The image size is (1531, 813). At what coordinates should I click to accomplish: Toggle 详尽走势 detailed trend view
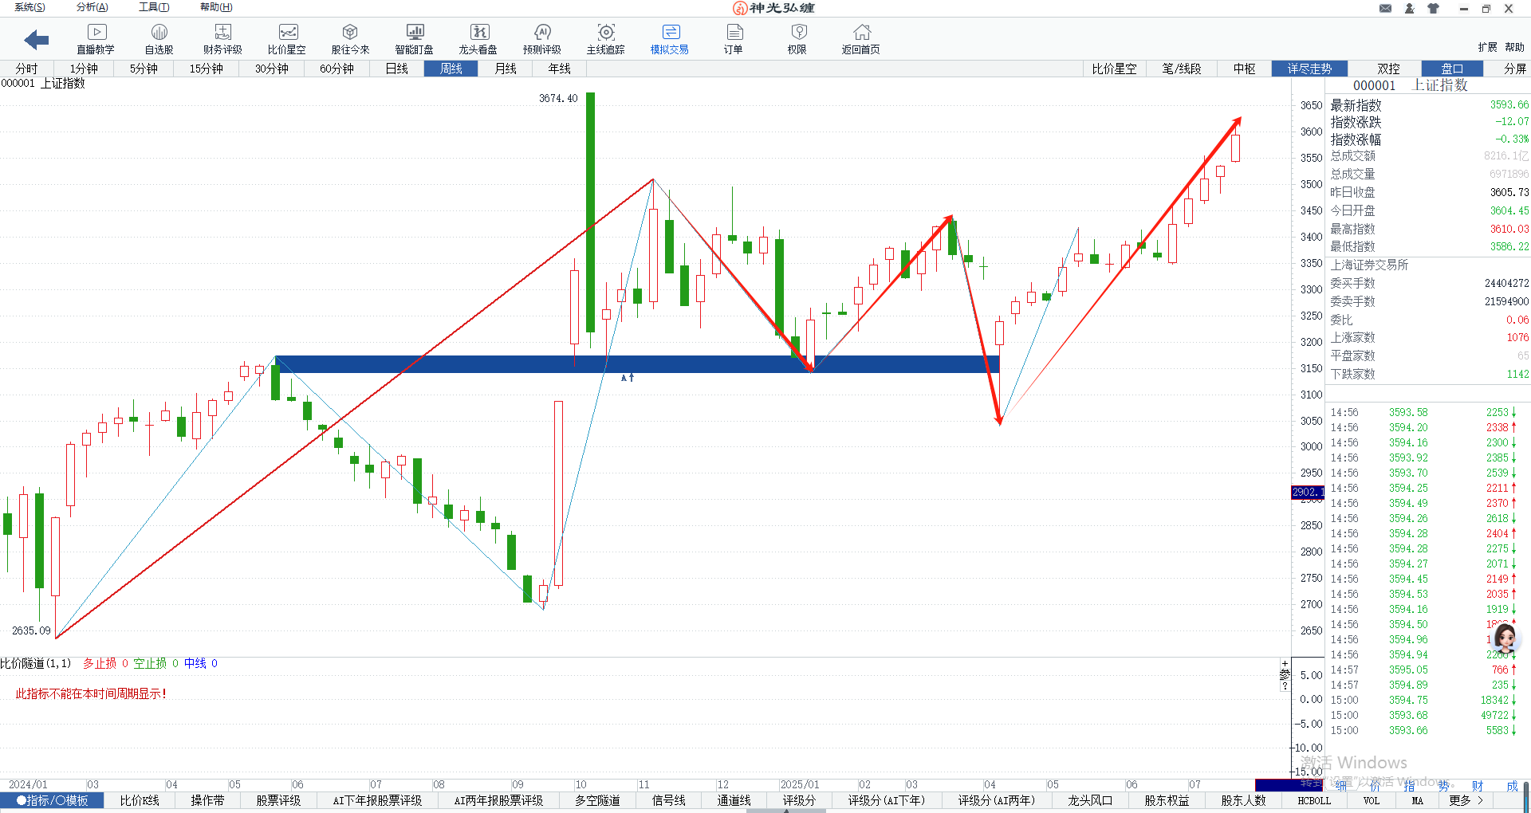[x=1309, y=69]
